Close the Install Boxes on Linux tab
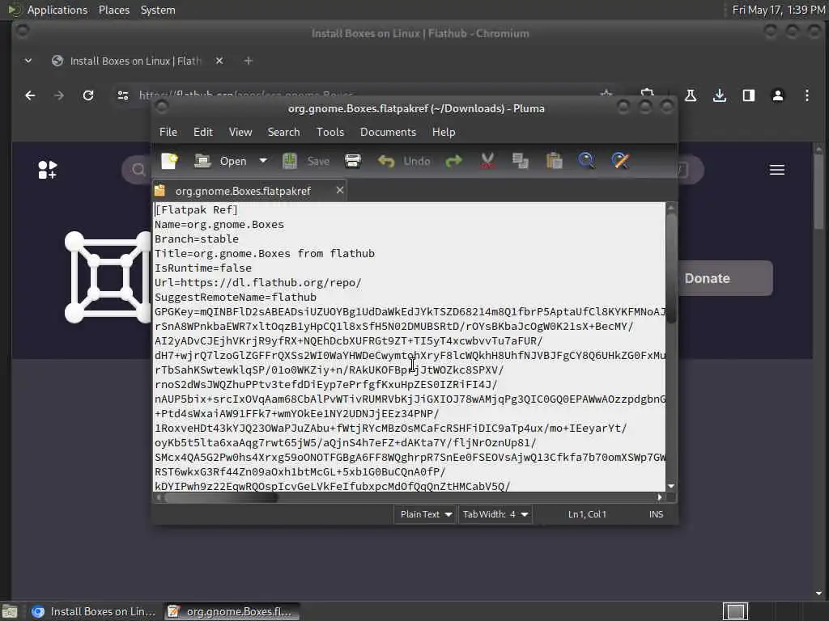Viewport: 829px width, 621px height. [x=219, y=61]
